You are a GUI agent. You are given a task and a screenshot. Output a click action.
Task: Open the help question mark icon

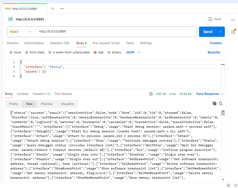tap(236, 185)
